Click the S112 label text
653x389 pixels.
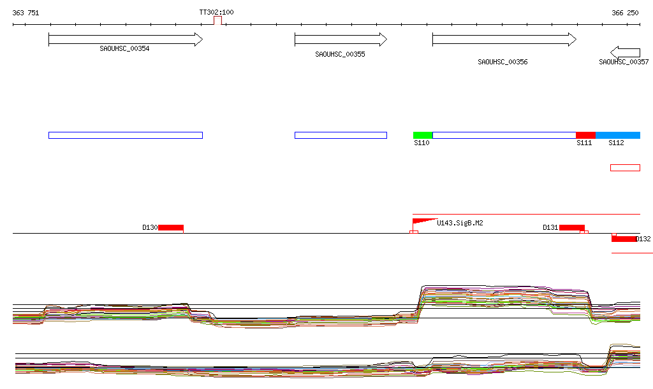tap(617, 143)
